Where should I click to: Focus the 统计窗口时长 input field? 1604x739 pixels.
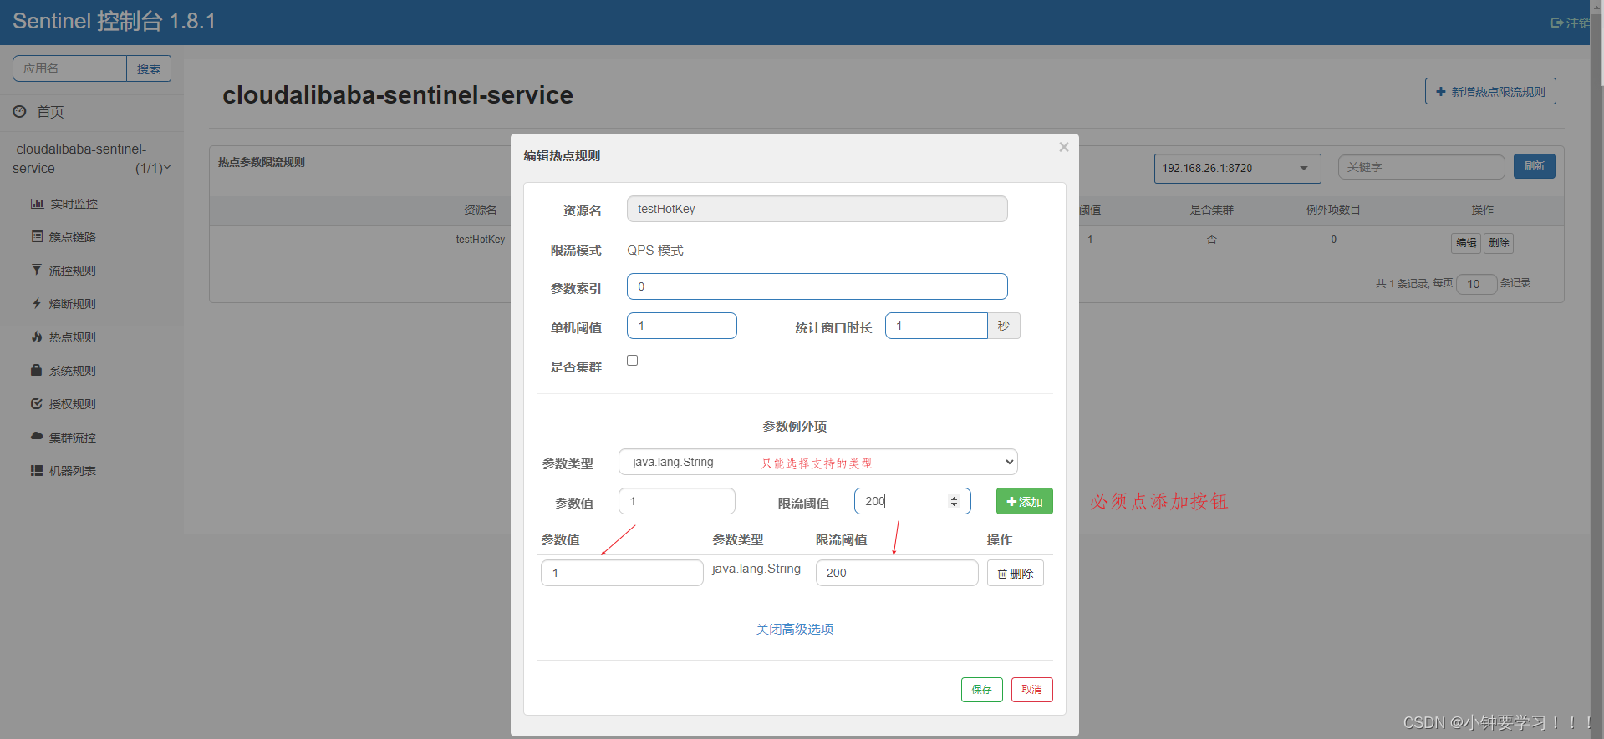pyautogui.click(x=936, y=326)
